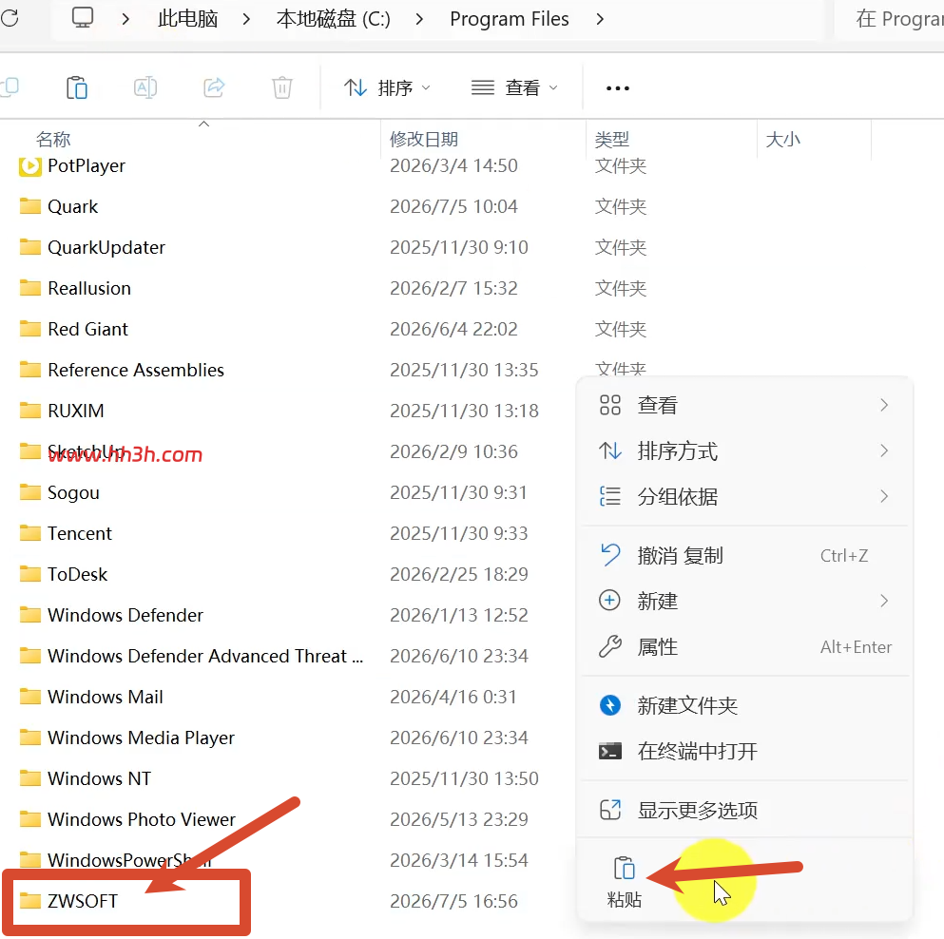
Task: Sort by the 类型 column header
Action: point(612,140)
